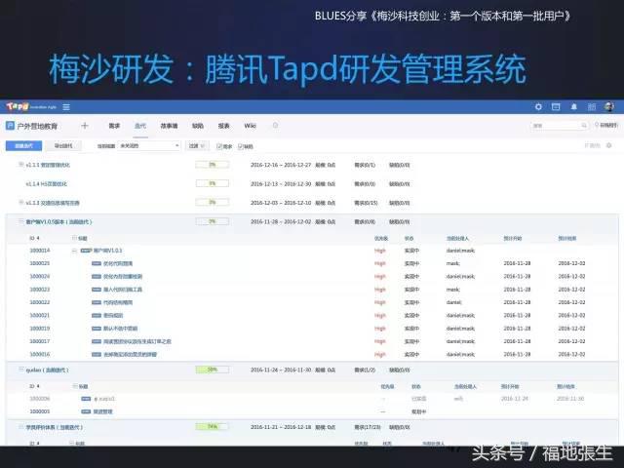
Task: Click the blue P project icon
Action: point(10,126)
